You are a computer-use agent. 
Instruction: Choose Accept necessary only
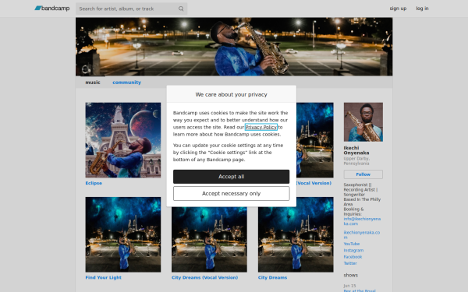pos(232,193)
